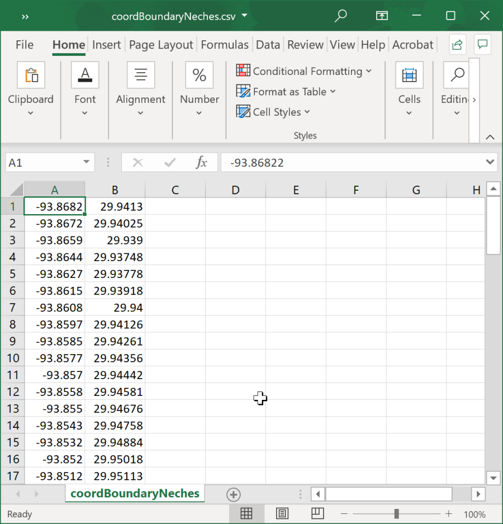Screen dimensions: 503x524
Task: Click the Editing magnifier icon
Action: point(457,75)
